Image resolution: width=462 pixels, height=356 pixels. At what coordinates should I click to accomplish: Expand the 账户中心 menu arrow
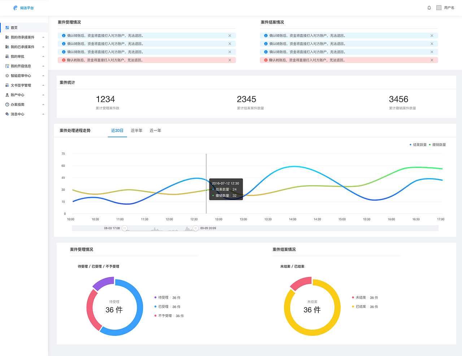pyautogui.click(x=43, y=95)
